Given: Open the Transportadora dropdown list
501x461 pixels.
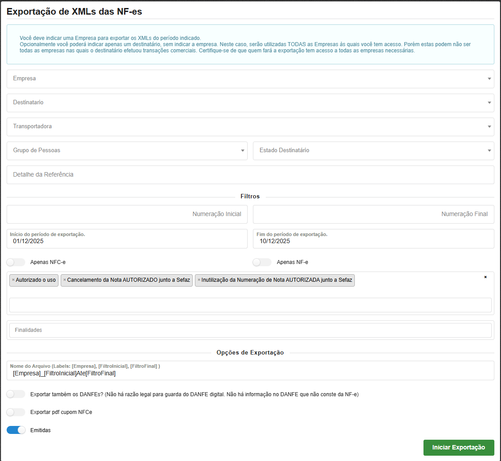Looking at the screenshot, I should coord(250,127).
